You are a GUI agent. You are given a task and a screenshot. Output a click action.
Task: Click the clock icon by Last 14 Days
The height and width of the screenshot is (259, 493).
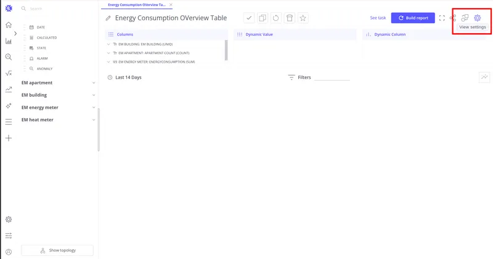[110, 78]
